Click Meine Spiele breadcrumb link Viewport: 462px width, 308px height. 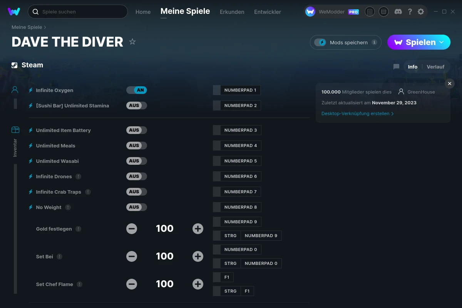(x=27, y=27)
